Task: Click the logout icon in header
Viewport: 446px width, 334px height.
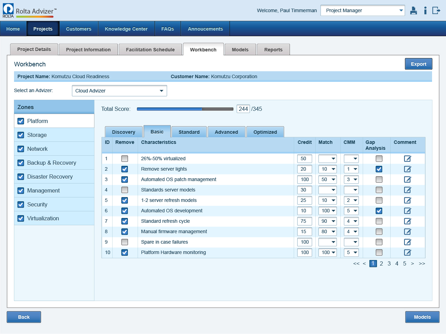Action: [436, 10]
